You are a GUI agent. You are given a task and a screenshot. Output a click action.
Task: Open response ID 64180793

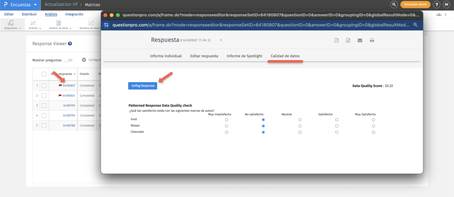point(69,106)
